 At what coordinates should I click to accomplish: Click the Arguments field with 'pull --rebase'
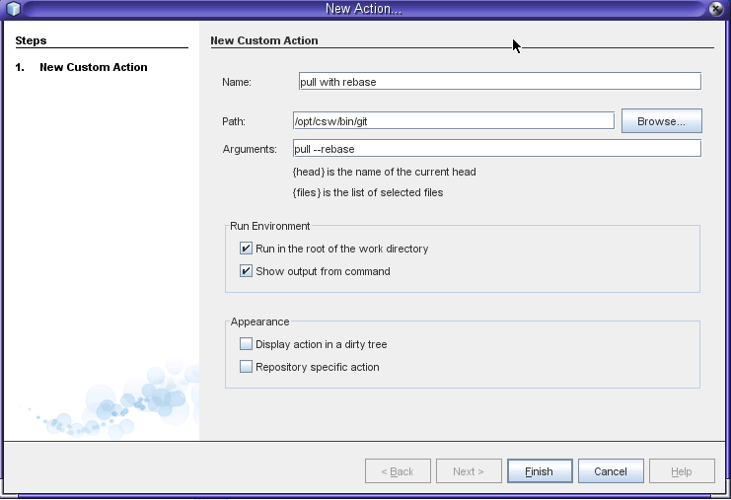coord(496,149)
